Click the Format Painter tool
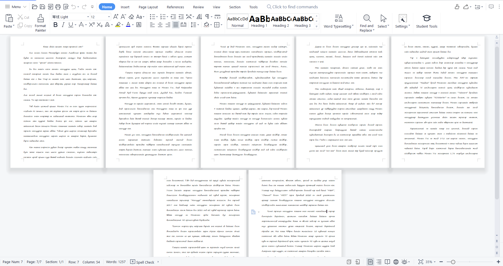Viewport: 503px width, 266px height. 40,23
